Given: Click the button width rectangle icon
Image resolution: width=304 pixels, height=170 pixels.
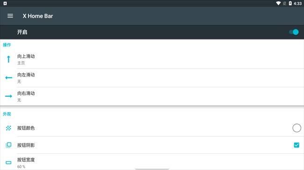Looking at the screenshot, I should tap(8, 163).
